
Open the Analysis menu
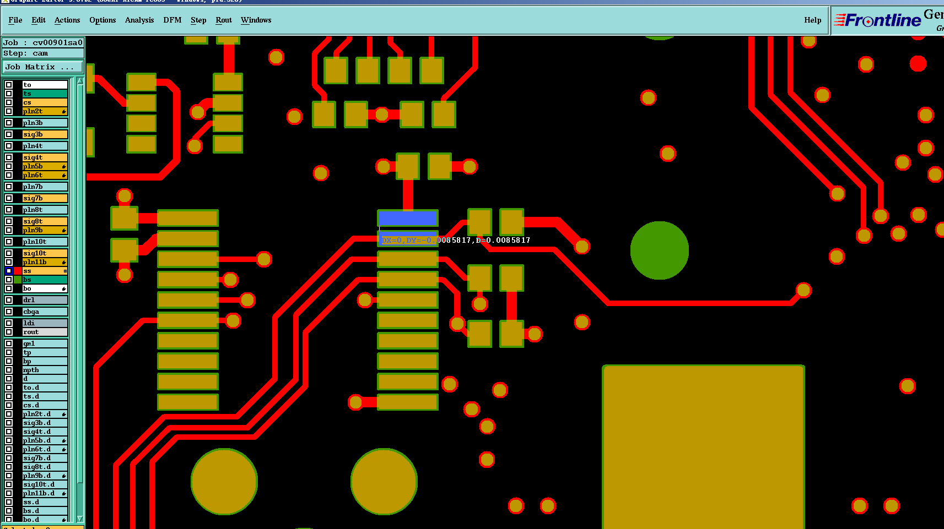139,20
